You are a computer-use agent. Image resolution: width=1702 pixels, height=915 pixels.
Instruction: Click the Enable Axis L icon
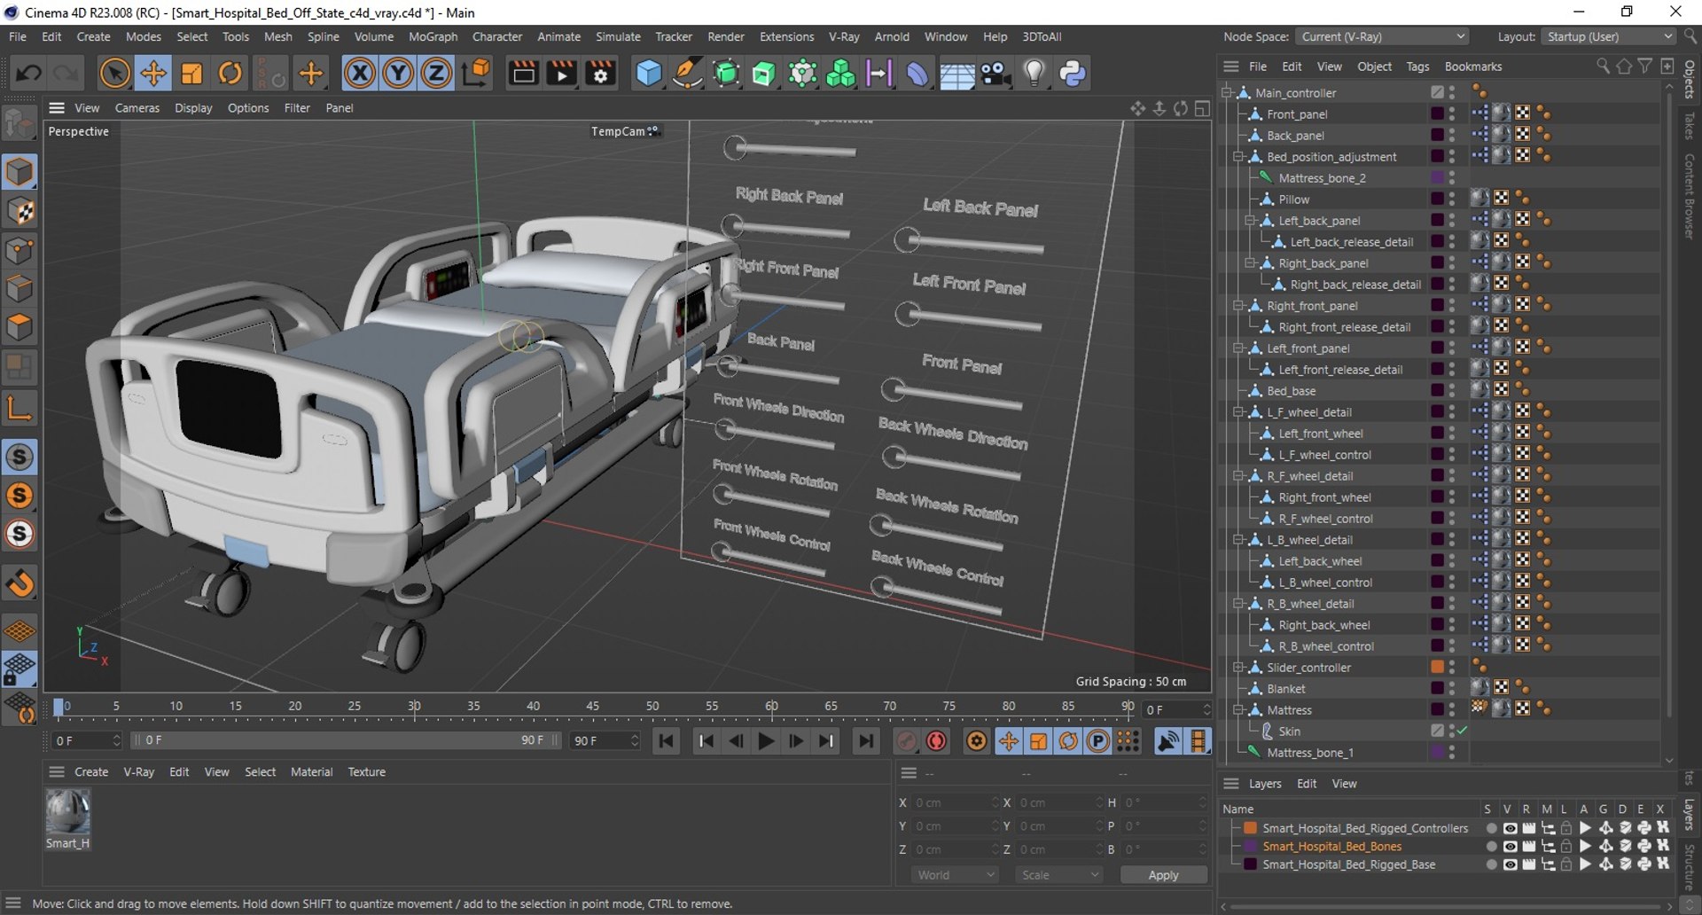click(x=20, y=408)
